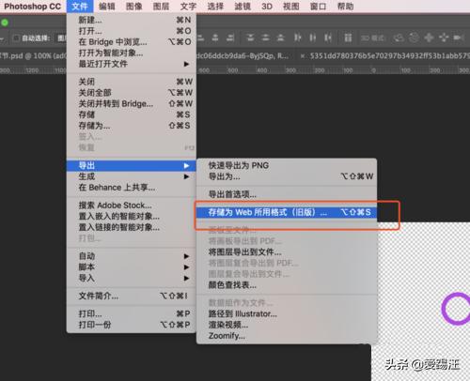Screen dimensions: 470x381
Task: Expand the 最近打开文件 submenu
Action: point(132,64)
